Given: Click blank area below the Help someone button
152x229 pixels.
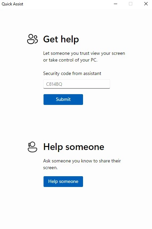Looking at the screenshot, I should pyautogui.click(x=76, y=207).
